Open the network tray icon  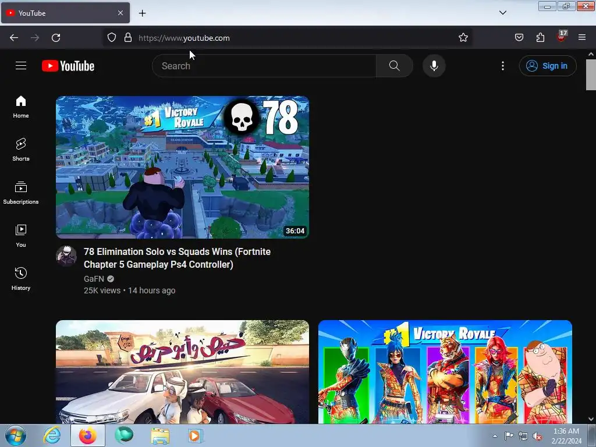[523, 437]
